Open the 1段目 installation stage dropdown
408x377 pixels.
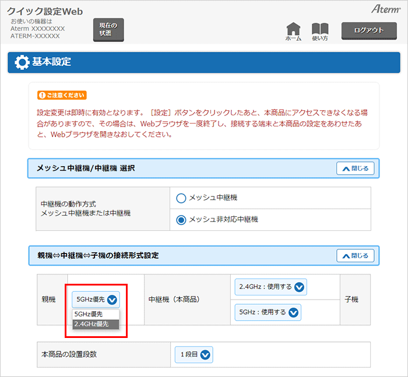click(194, 354)
